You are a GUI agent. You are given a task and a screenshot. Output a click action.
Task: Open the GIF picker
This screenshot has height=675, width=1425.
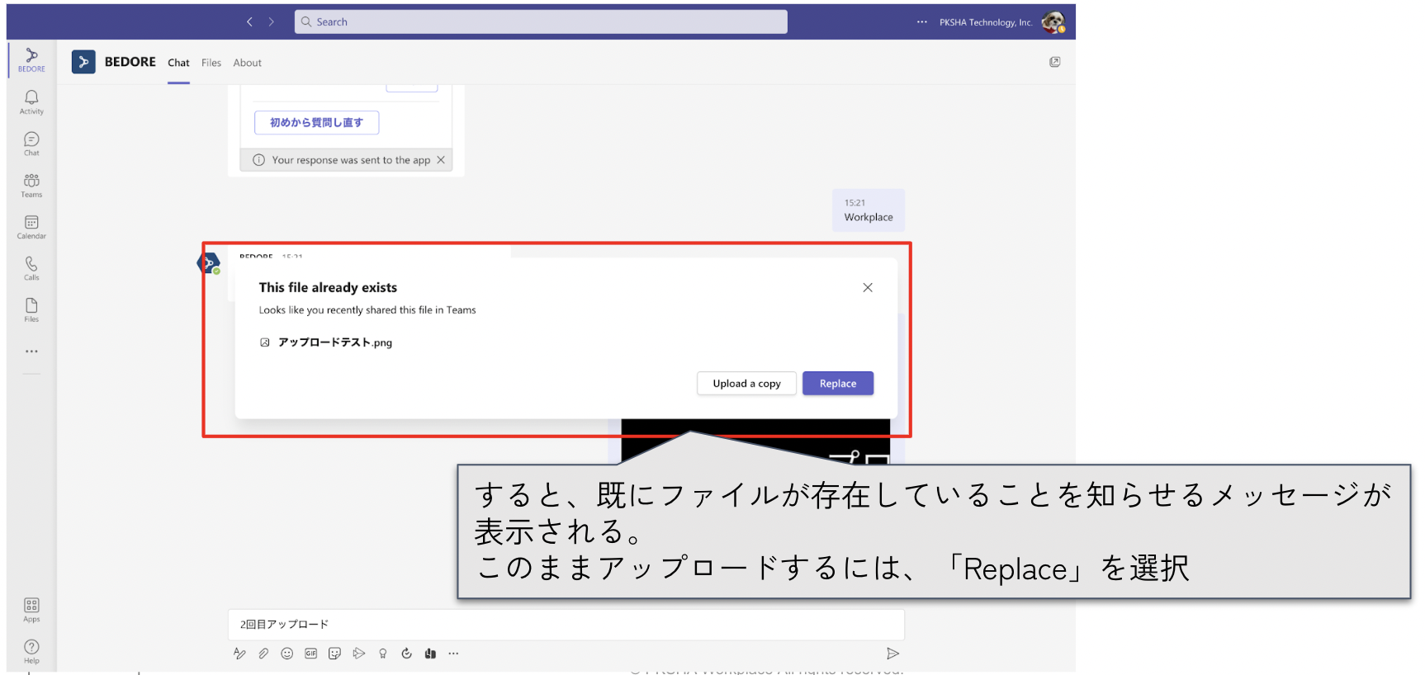(x=310, y=654)
